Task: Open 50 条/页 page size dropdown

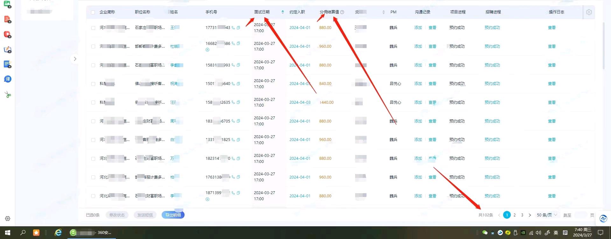Action: coord(547,215)
